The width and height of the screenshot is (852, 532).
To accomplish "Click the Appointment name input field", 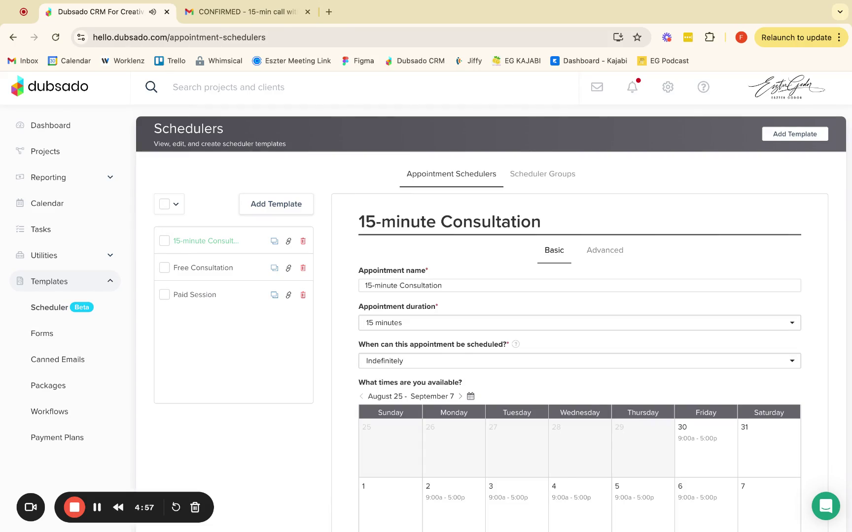I will click(x=579, y=286).
